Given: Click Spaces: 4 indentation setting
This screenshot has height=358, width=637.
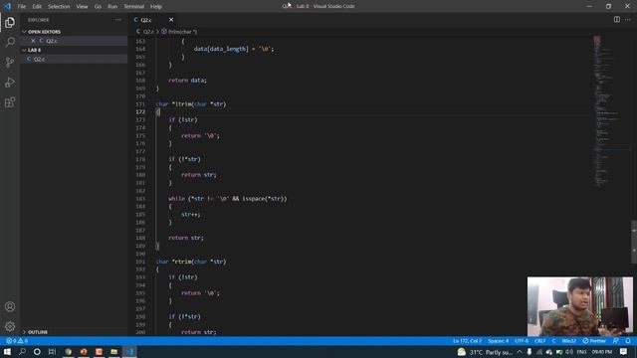Looking at the screenshot, I should tap(498, 341).
